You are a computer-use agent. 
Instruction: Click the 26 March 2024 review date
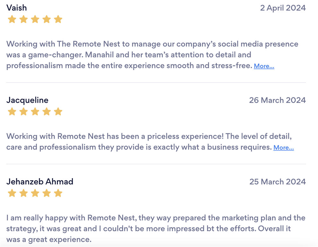(x=277, y=100)
